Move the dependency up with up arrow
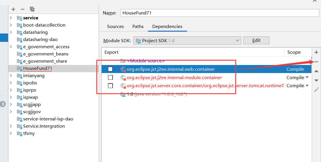The image size is (321, 162). 316,71
